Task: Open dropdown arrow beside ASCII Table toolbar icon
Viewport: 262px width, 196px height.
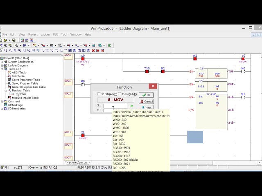Action: (39, 45)
